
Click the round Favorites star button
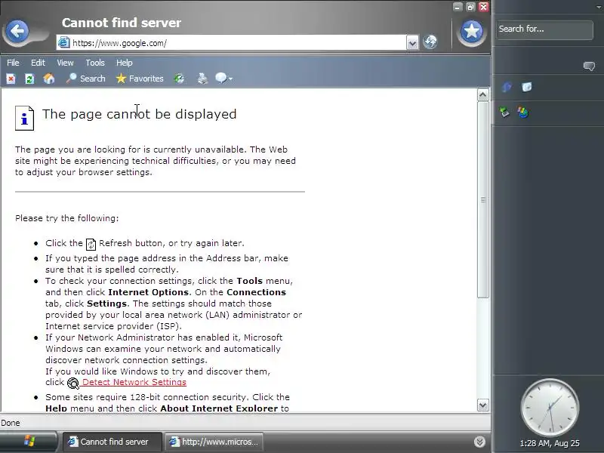coord(471,31)
